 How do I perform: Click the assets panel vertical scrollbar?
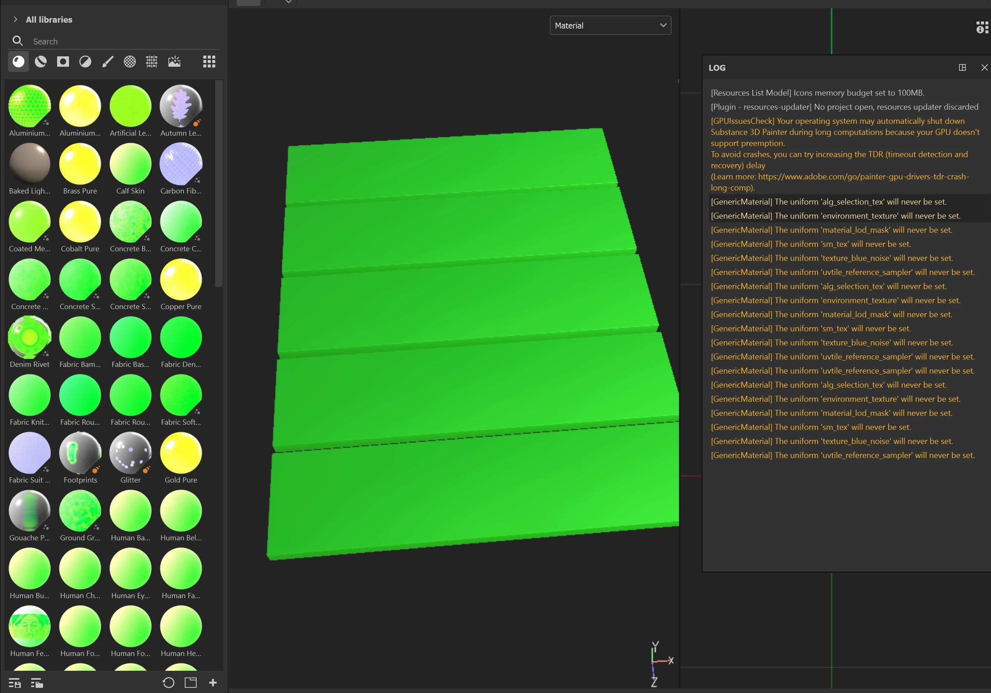tap(219, 184)
